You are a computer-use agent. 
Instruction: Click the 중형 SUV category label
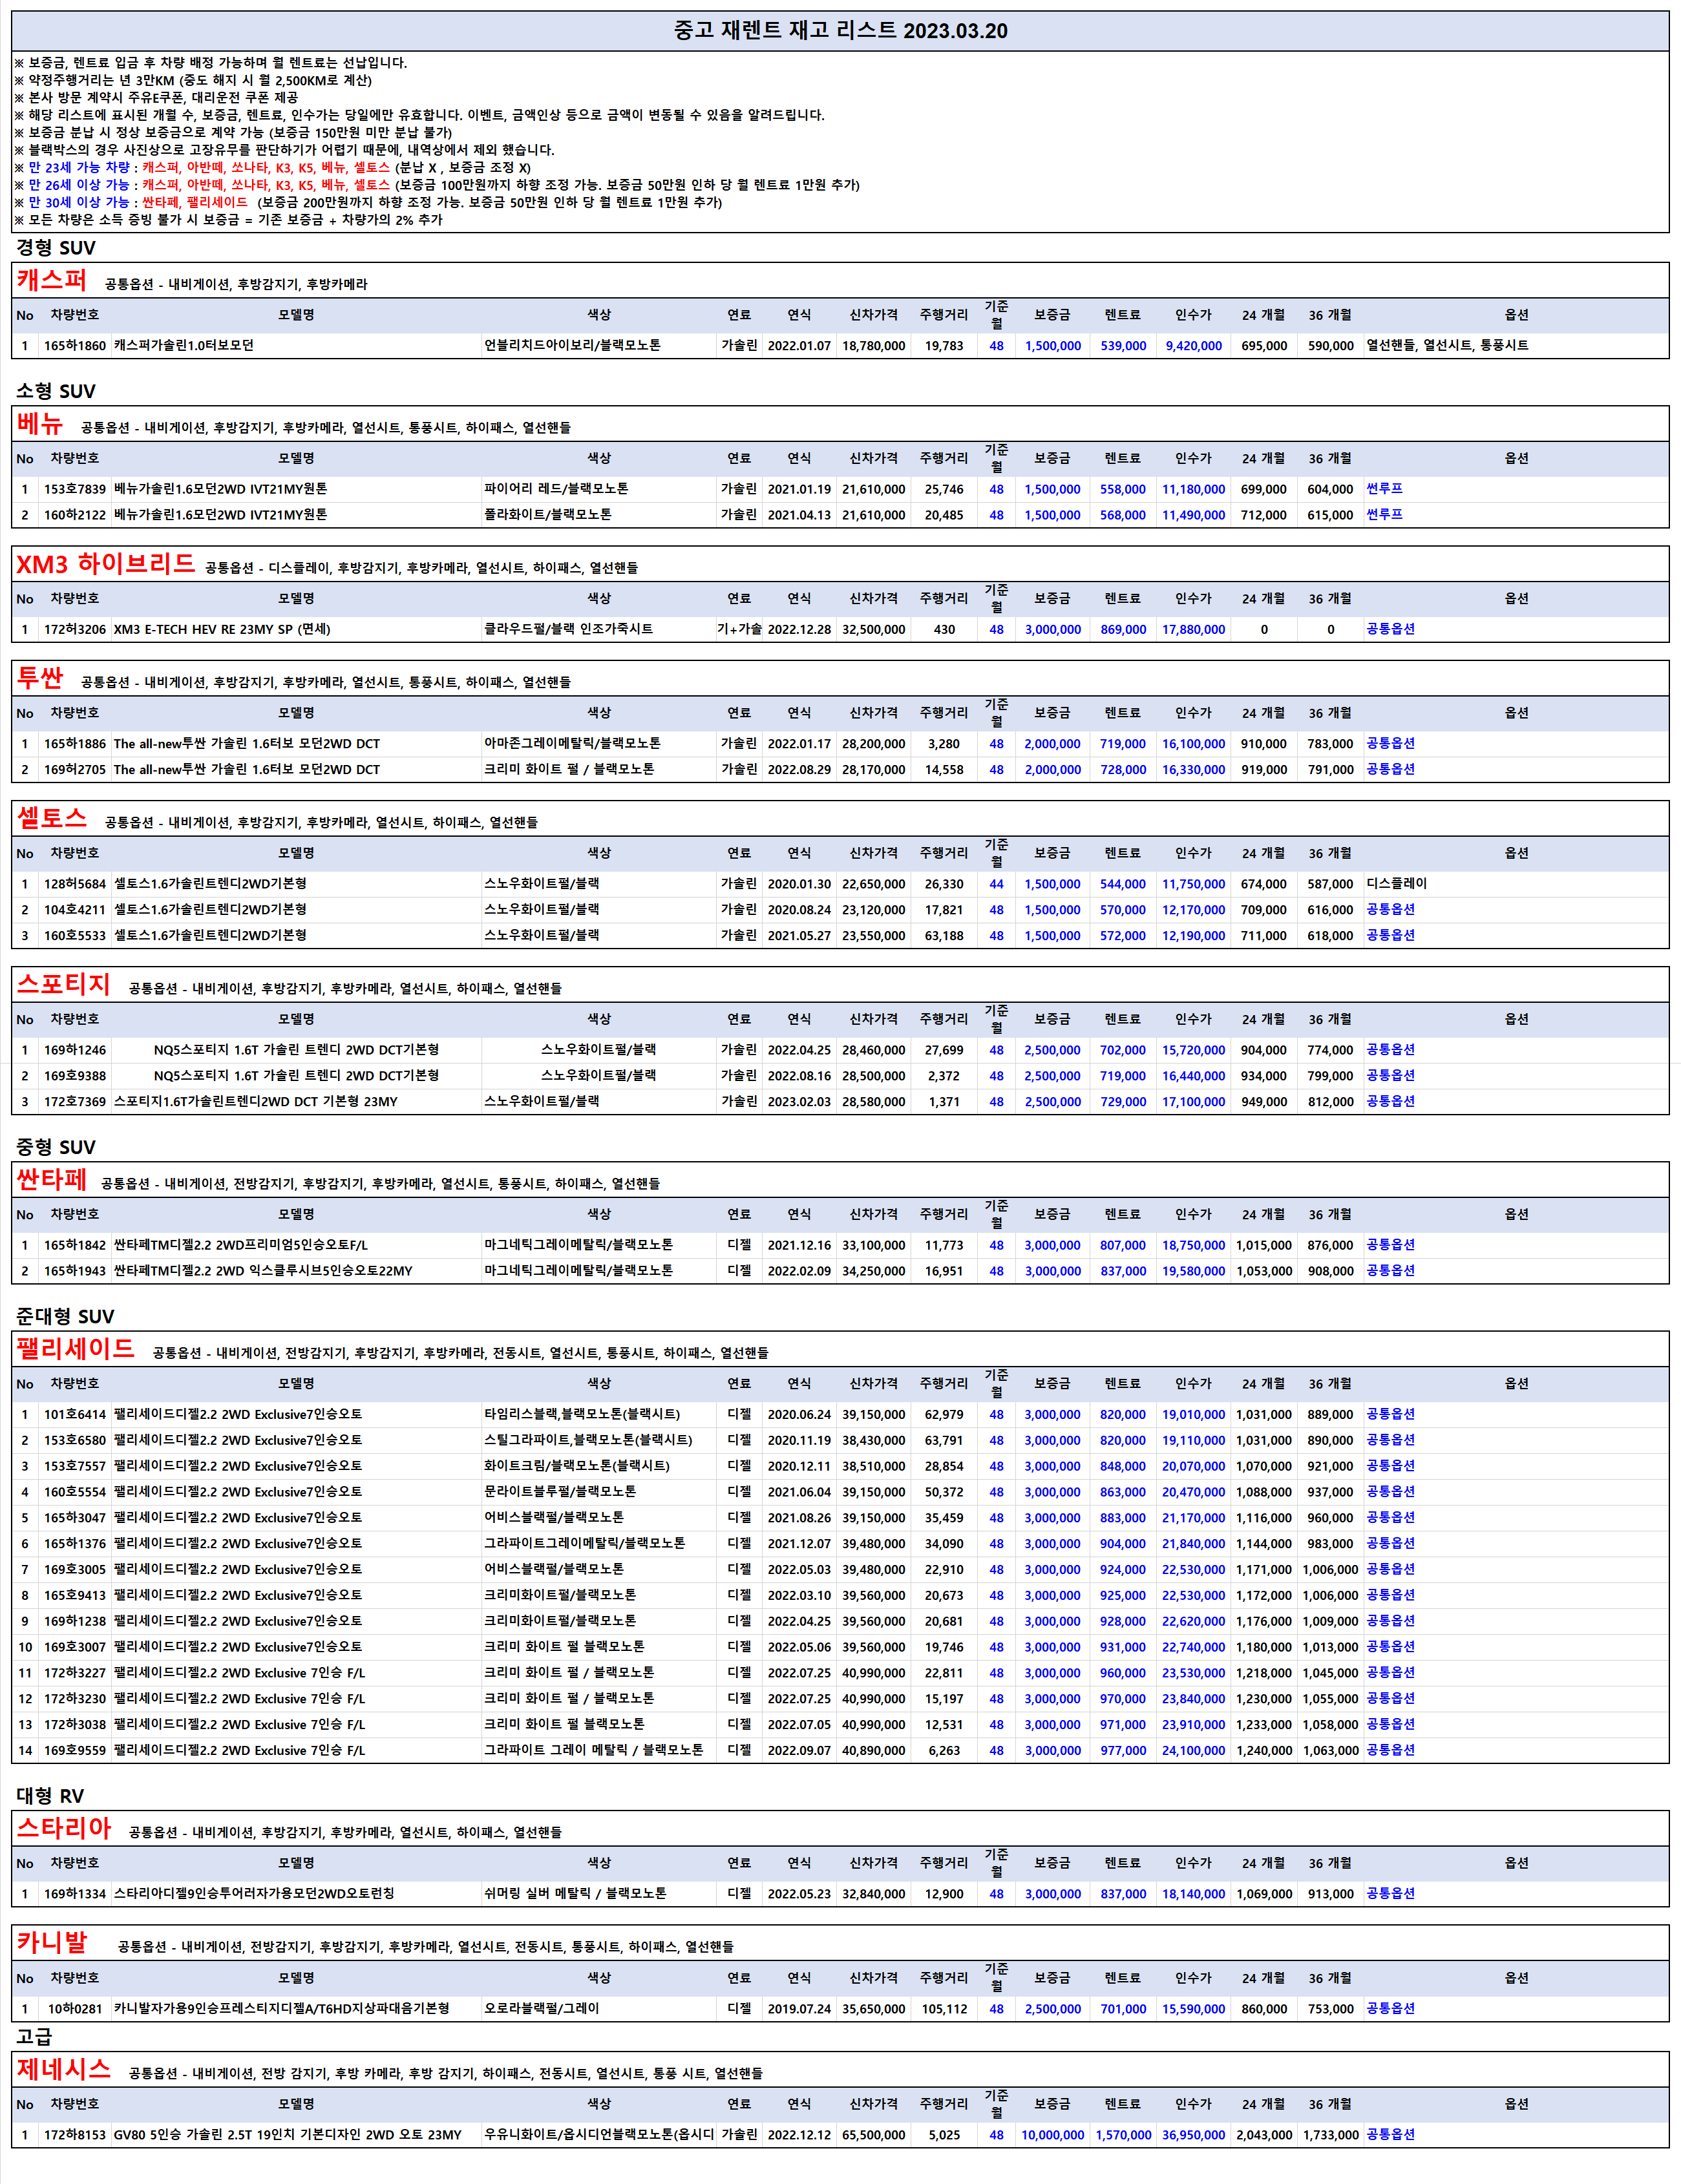tap(56, 1147)
